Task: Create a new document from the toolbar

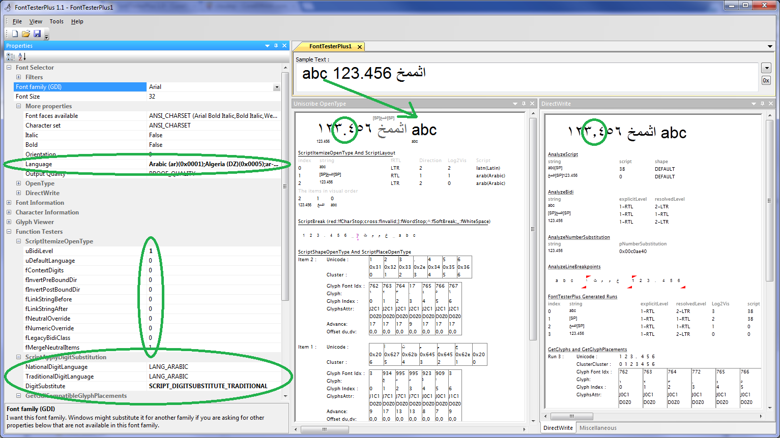Action: tap(15, 34)
